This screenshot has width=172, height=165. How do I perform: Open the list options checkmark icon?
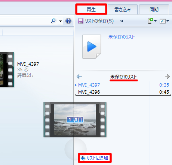[163, 21]
